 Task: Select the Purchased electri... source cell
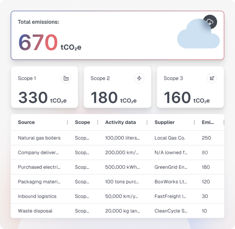point(39,167)
